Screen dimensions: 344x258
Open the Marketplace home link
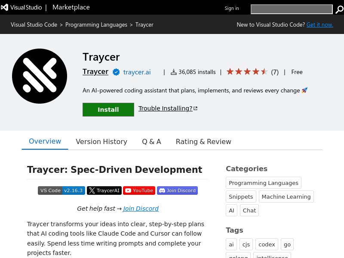[x=71, y=7]
